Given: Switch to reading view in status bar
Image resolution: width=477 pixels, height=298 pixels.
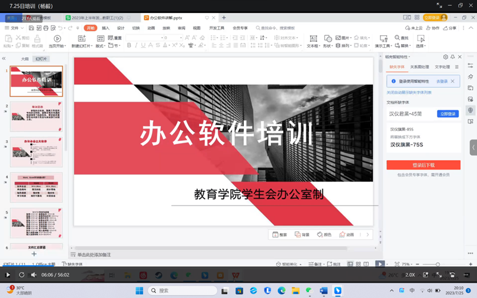Looking at the screenshot, I should 366,264.
